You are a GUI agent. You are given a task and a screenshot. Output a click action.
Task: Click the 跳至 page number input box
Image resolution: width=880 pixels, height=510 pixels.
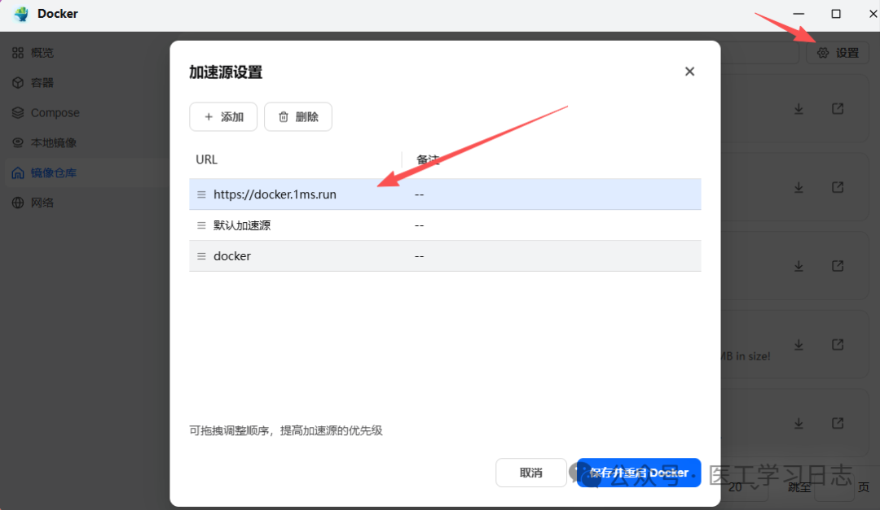833,487
